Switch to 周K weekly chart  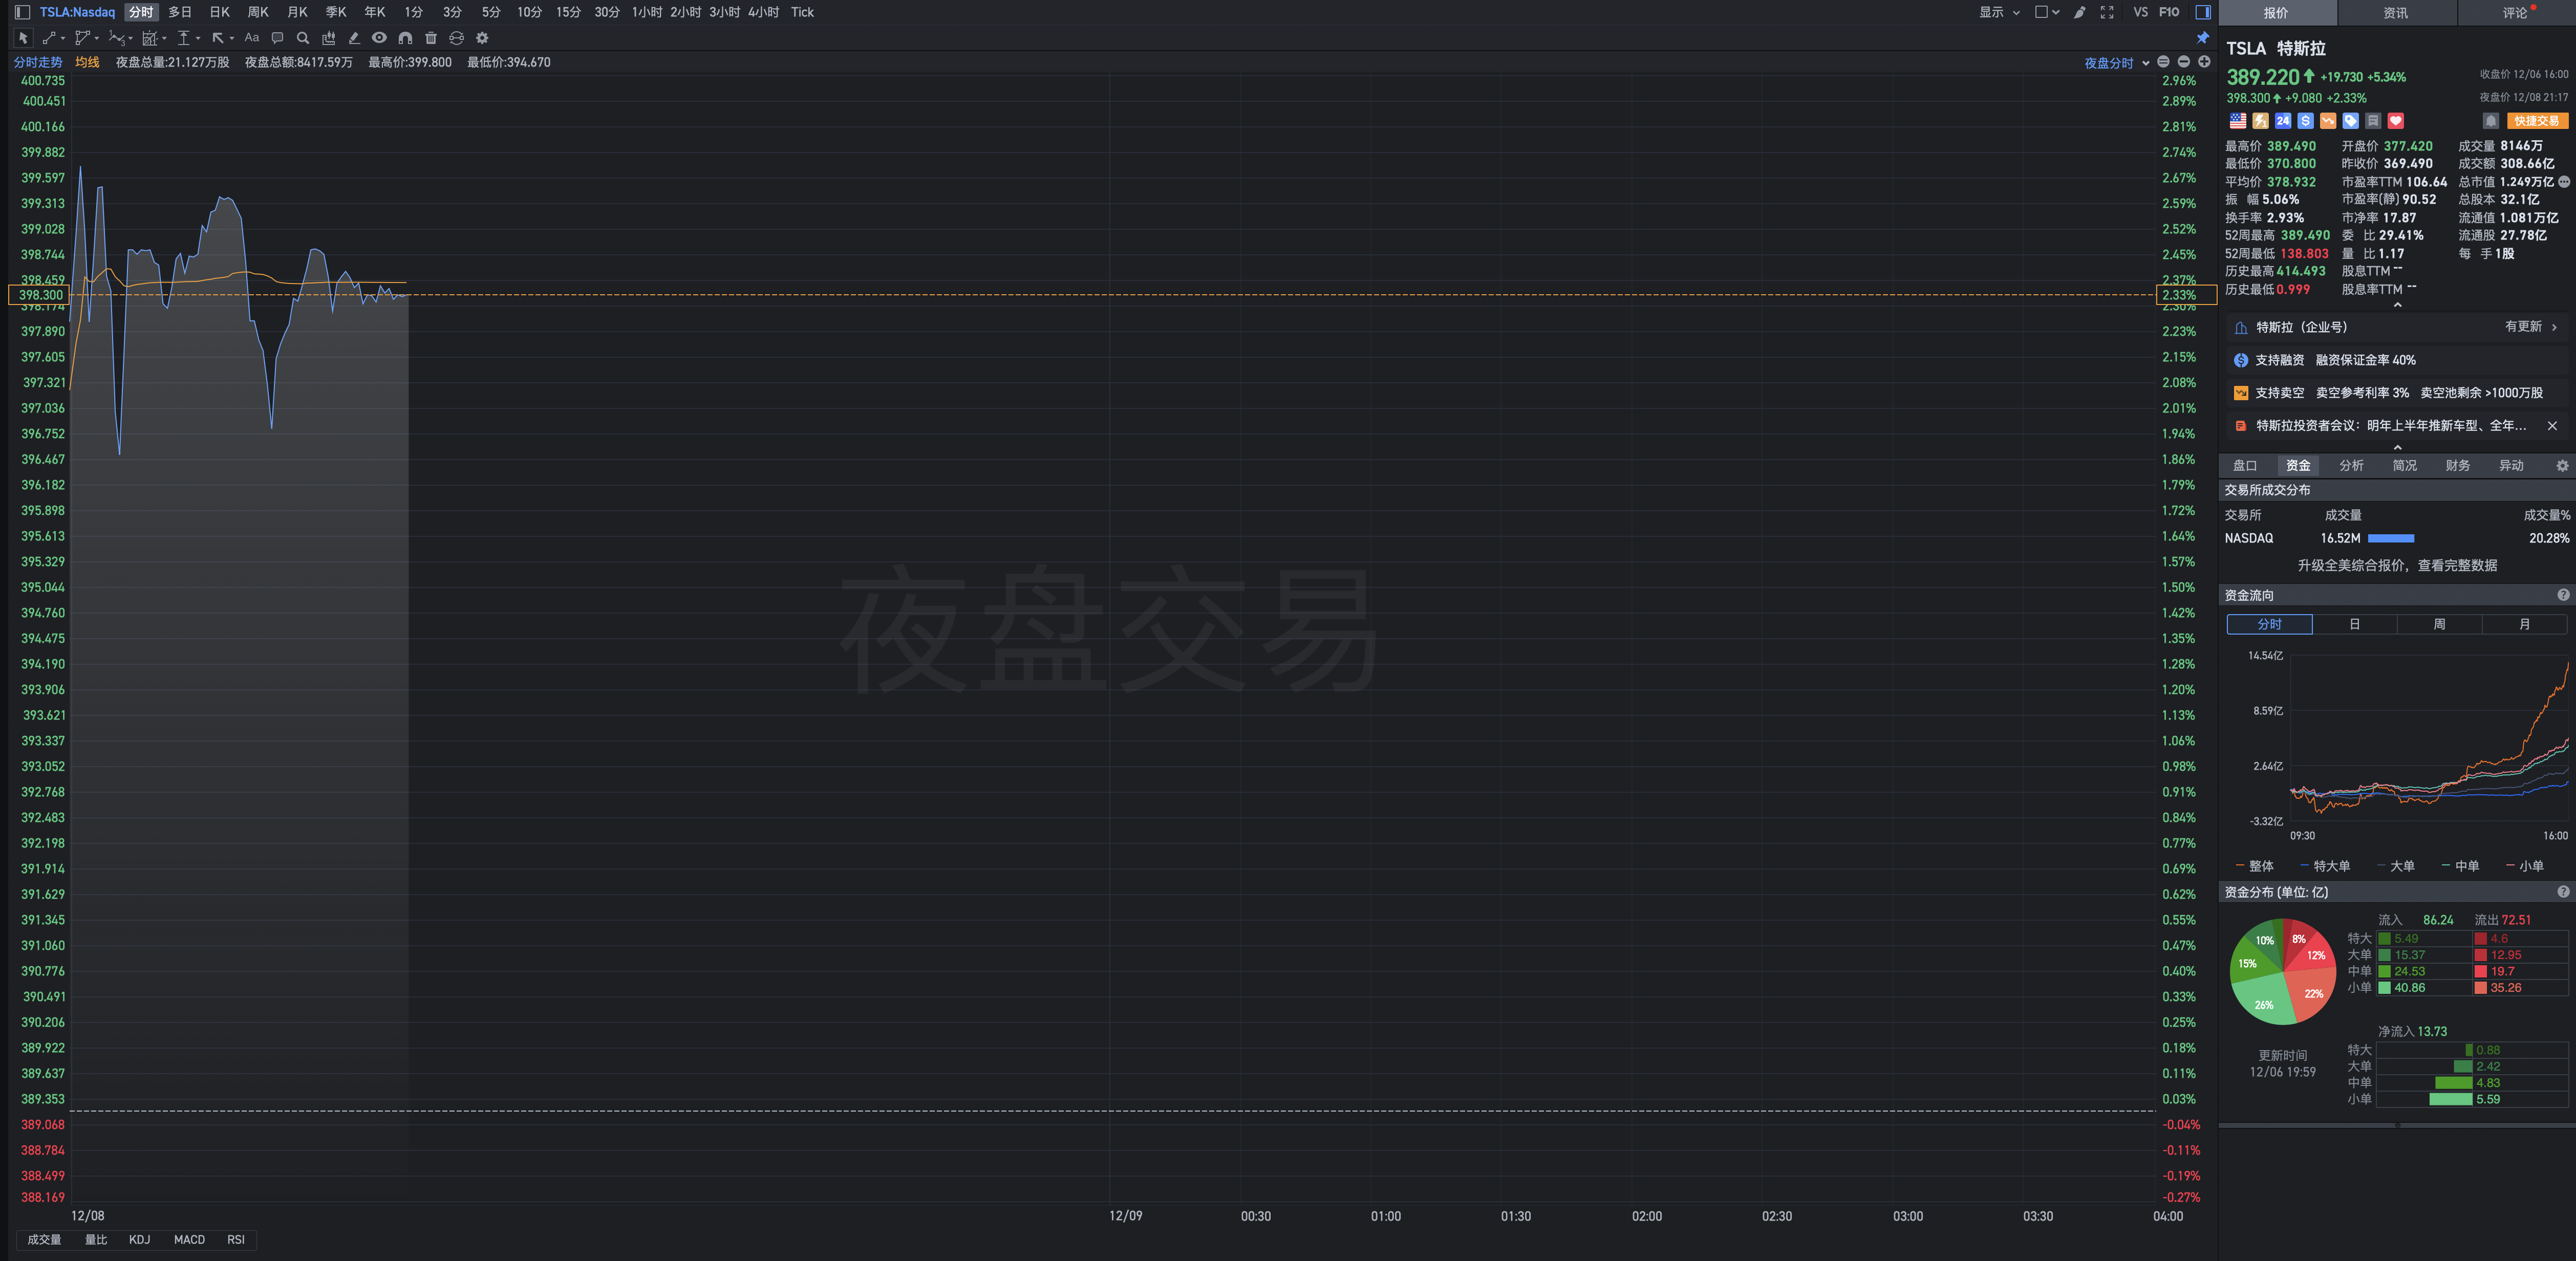pyautogui.click(x=258, y=12)
